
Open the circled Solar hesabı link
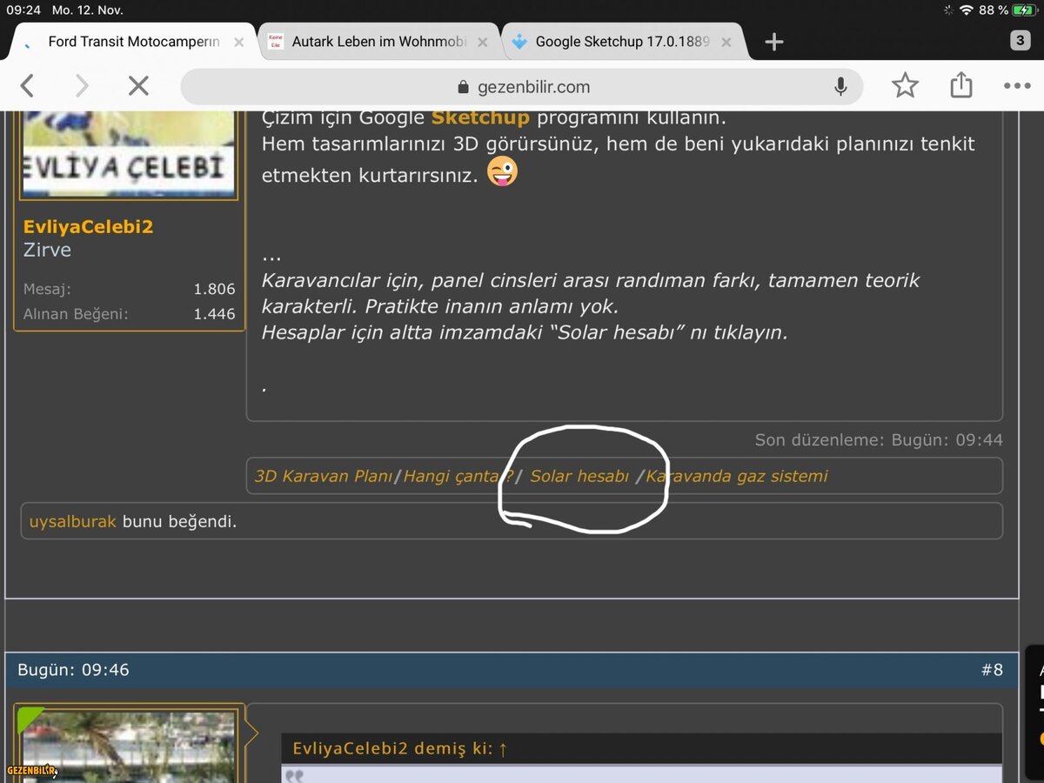(579, 476)
